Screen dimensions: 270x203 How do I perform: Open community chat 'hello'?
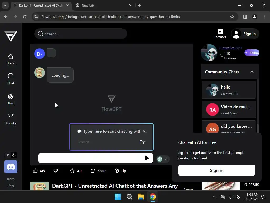[x=229, y=90]
